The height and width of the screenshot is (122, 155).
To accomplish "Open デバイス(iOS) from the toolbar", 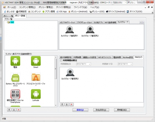I will 135,12.
